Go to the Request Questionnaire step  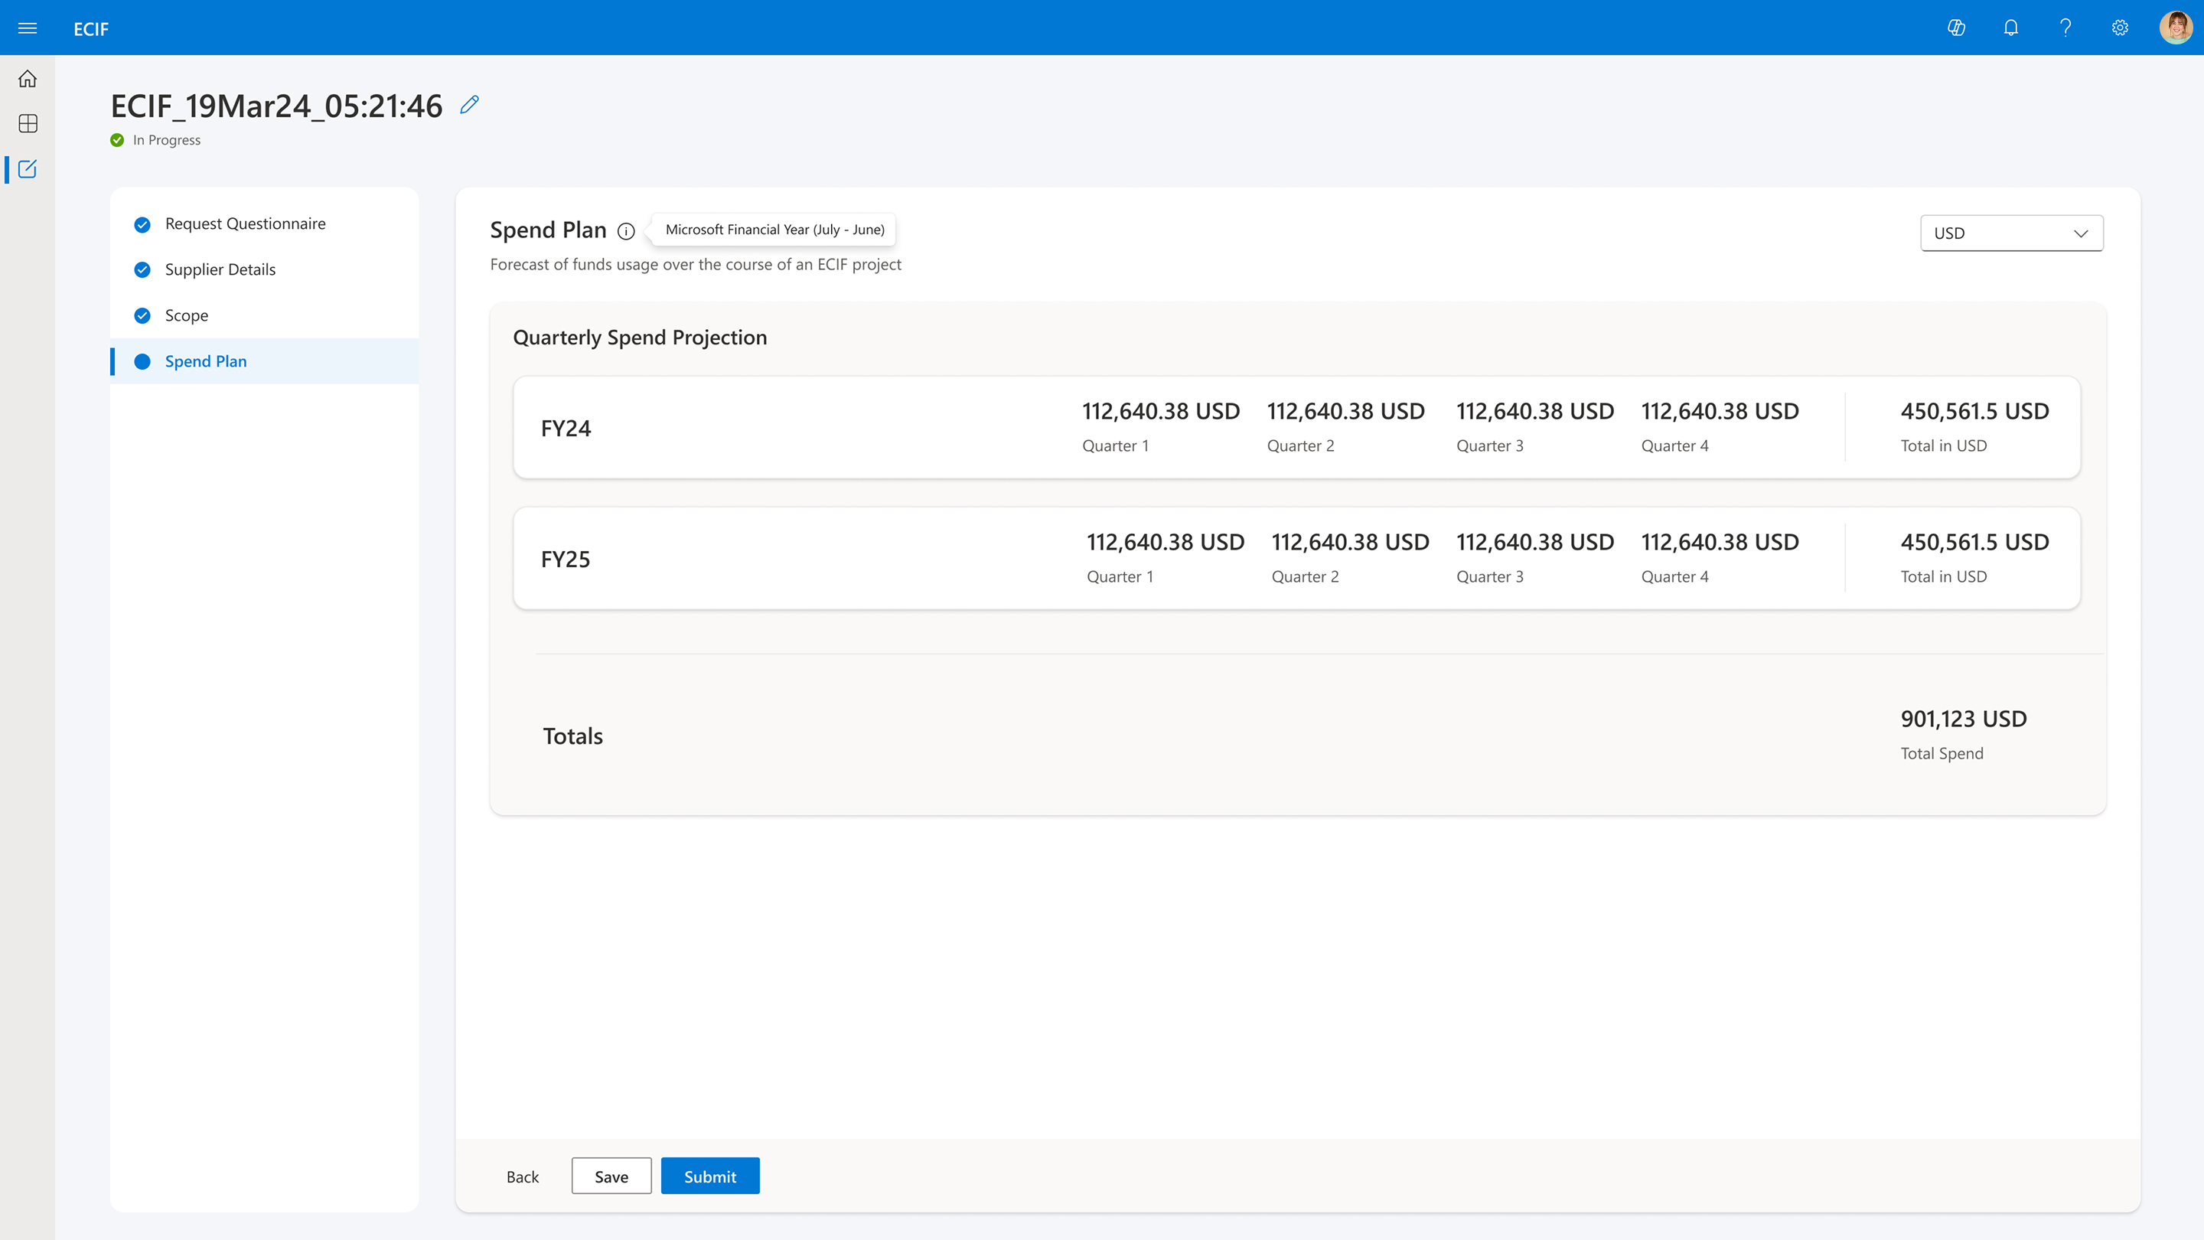(x=245, y=224)
